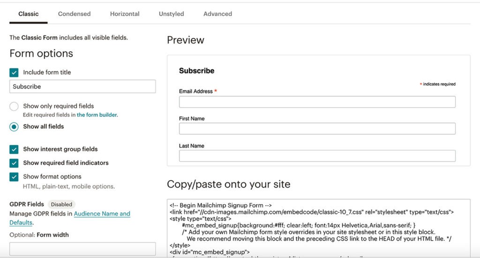
Task: Focus the First Name preview field
Action: [317, 129]
